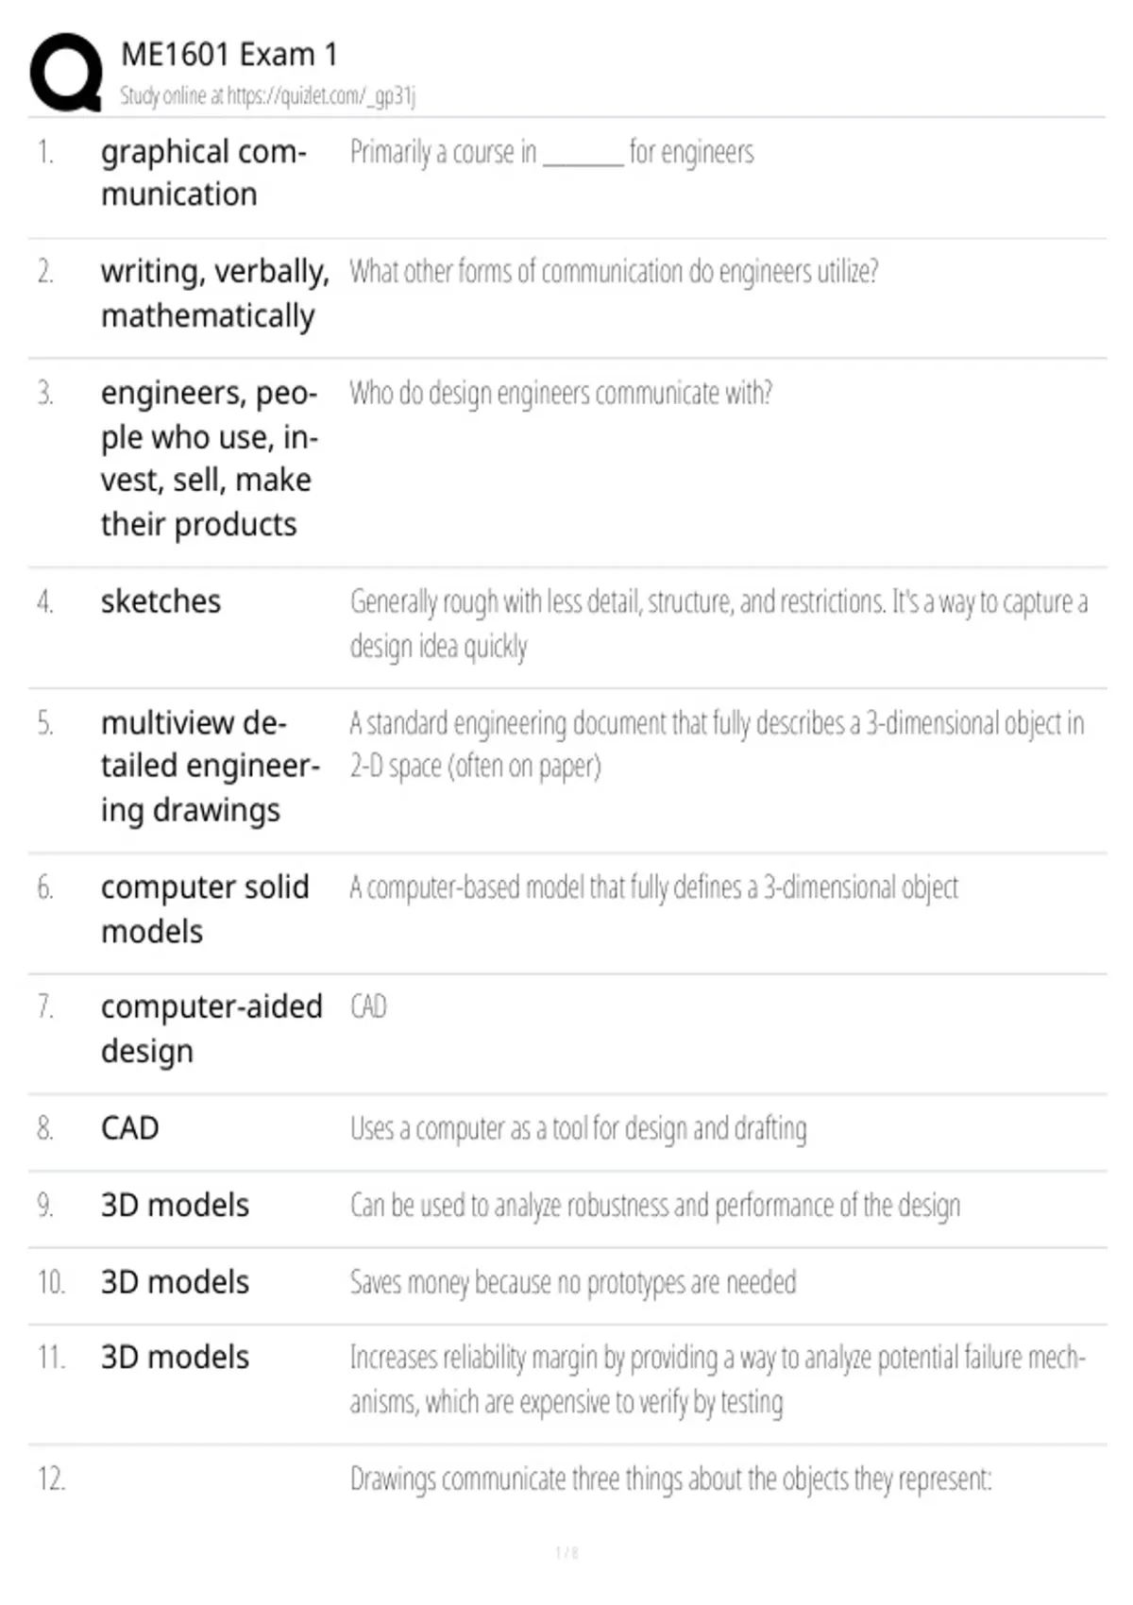Click 'Uses a computer as a tool' definition

pos(579,1128)
